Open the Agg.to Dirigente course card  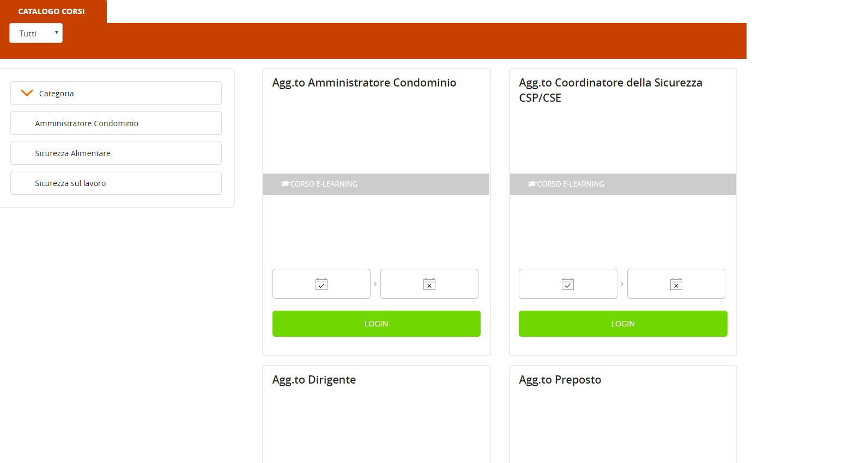point(314,380)
